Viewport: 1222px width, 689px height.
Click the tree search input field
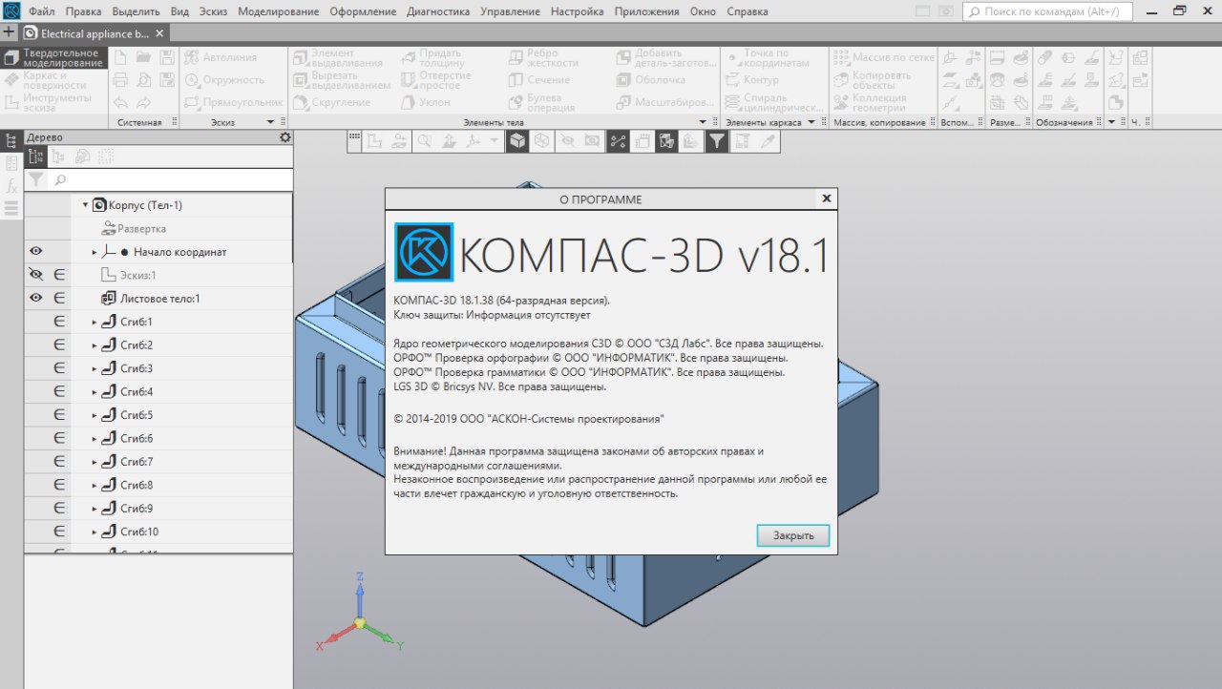(170, 179)
